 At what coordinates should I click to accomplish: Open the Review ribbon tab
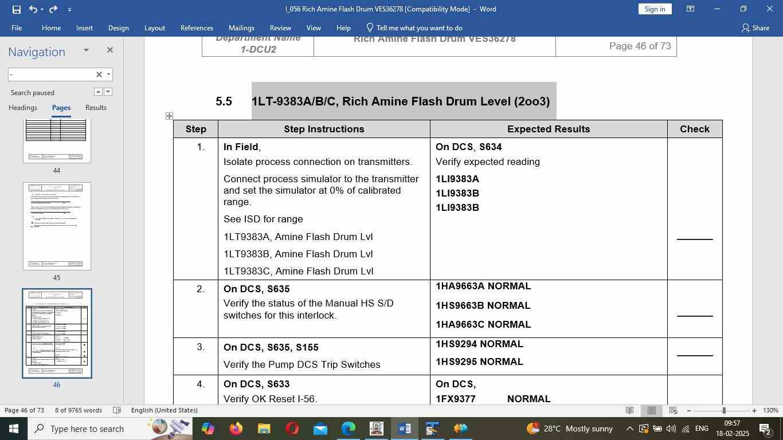tap(280, 27)
